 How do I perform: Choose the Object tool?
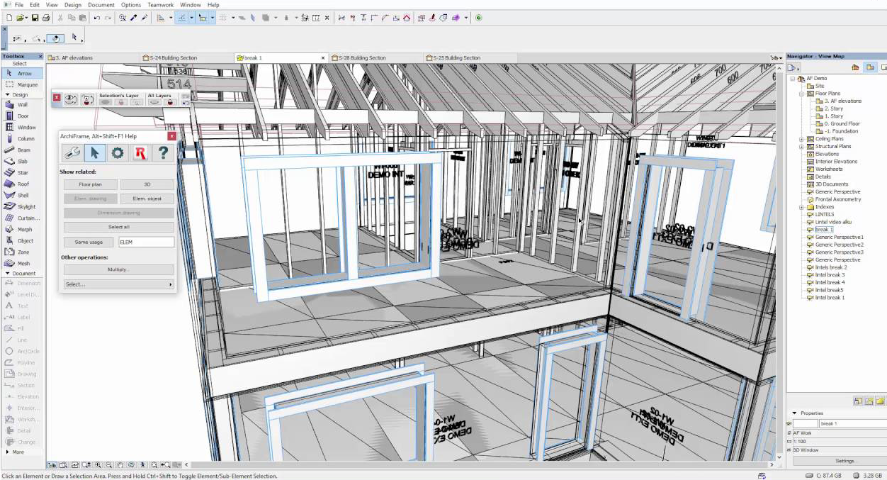click(22, 240)
